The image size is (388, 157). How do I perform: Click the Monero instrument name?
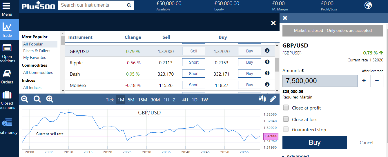click(x=78, y=85)
